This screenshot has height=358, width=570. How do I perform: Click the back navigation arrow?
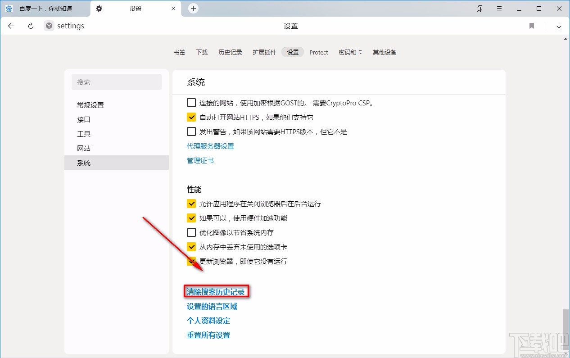click(x=11, y=26)
